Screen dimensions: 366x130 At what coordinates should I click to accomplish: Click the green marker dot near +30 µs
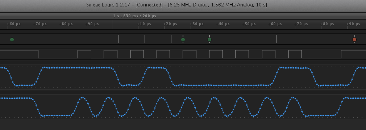coord(183,40)
